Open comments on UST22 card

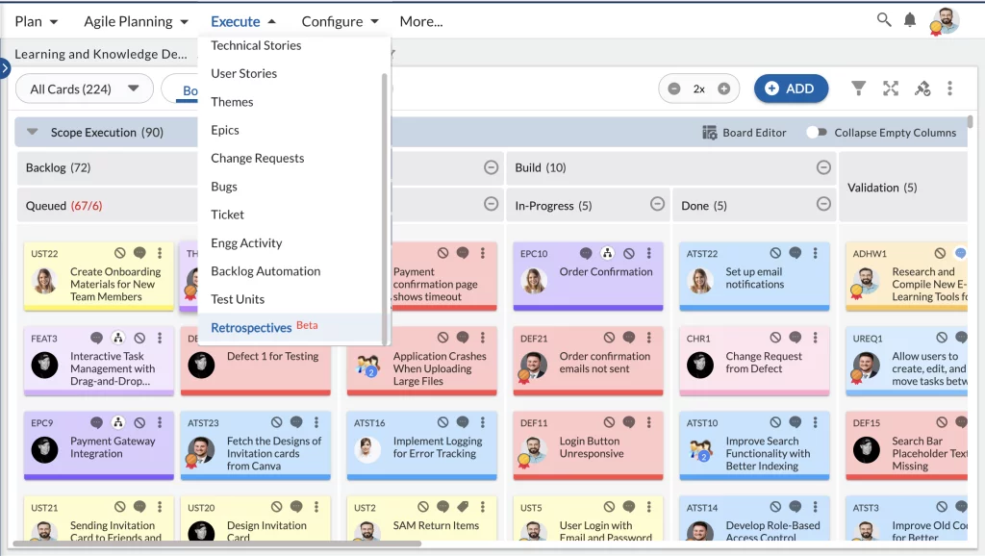[x=139, y=253]
